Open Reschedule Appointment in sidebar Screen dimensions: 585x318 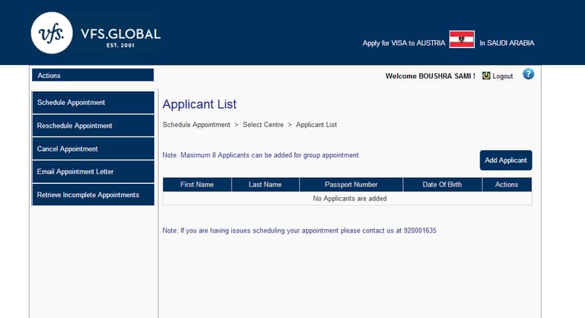tap(94, 125)
